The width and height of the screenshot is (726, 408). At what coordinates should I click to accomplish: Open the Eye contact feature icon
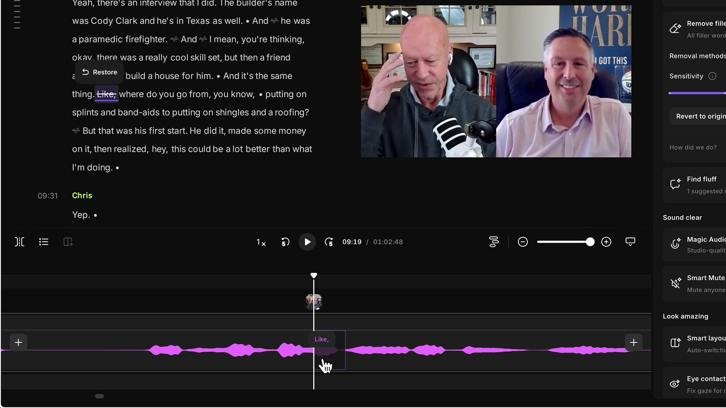(674, 383)
